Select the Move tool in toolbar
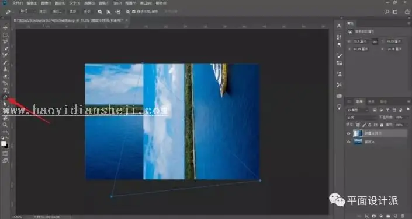 (x=5, y=27)
